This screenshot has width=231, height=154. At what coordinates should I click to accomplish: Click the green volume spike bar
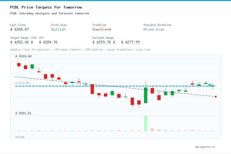[146, 123]
